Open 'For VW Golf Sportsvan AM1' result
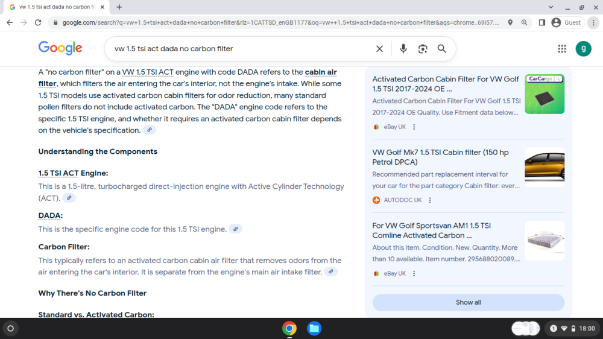603x339 pixels. pyautogui.click(x=432, y=230)
